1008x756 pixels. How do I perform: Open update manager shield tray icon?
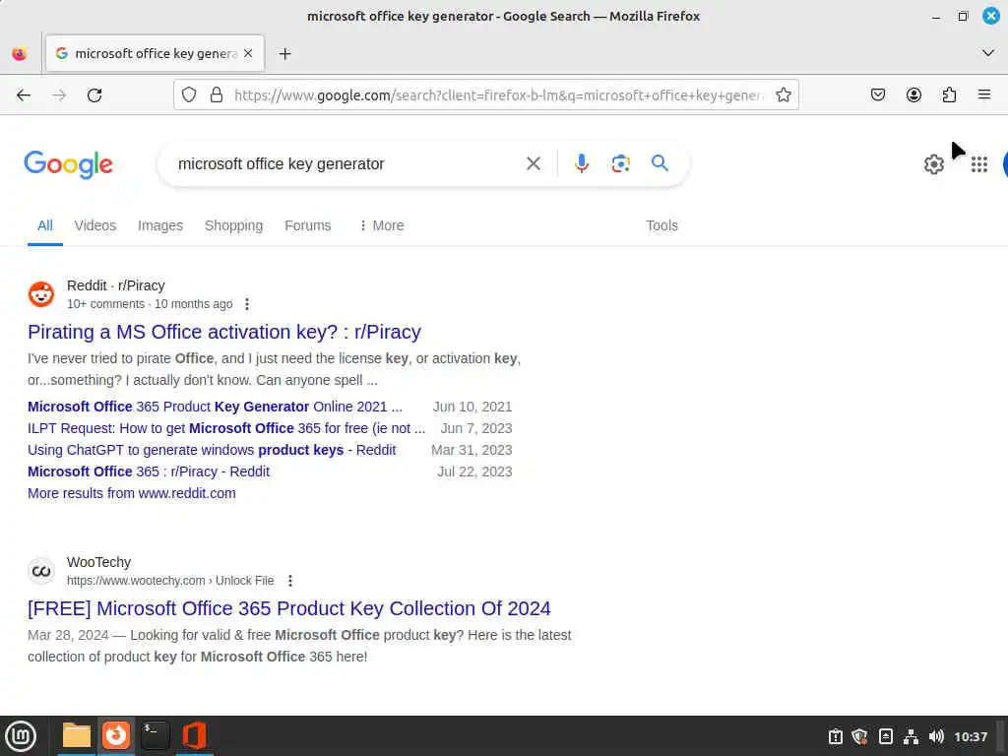tap(860, 736)
